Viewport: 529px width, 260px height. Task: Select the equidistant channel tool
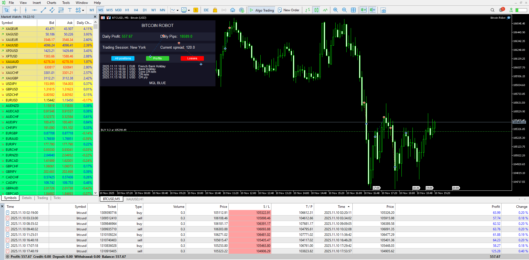tap(52, 10)
